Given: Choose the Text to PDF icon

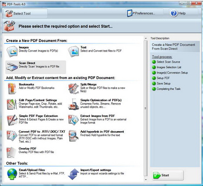Looking at the screenshot, I should [74, 52].
